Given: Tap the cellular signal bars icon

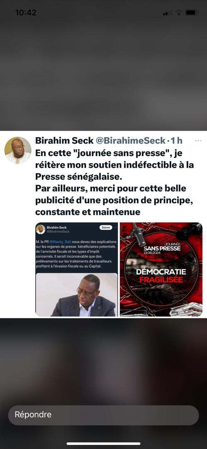Looking at the screenshot, I should coord(168,13).
